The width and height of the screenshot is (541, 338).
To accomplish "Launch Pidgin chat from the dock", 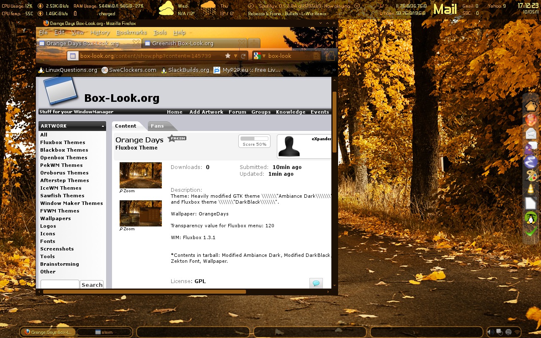I will [531, 148].
